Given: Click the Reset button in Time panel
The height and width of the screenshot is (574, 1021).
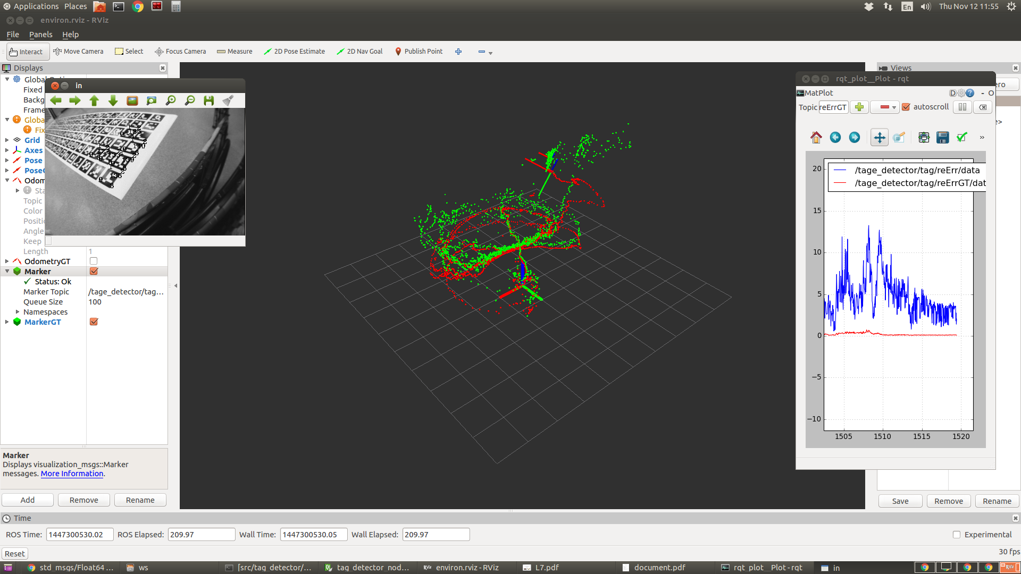Looking at the screenshot, I should pyautogui.click(x=15, y=554).
